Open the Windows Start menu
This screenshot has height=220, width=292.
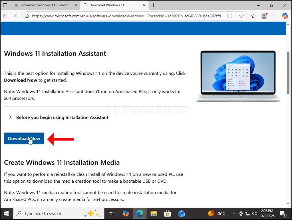tap(6, 214)
